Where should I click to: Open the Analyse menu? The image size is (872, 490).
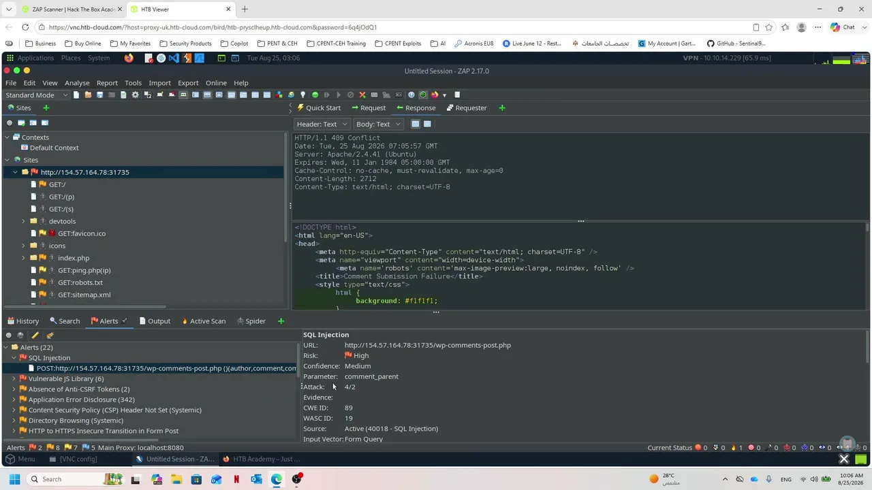tap(77, 83)
